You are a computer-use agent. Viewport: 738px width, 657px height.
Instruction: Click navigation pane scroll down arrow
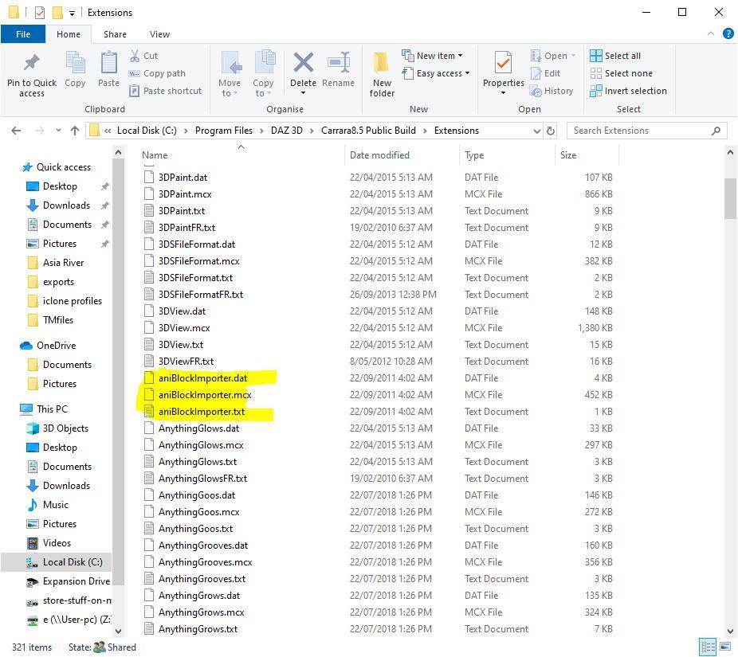(x=118, y=632)
